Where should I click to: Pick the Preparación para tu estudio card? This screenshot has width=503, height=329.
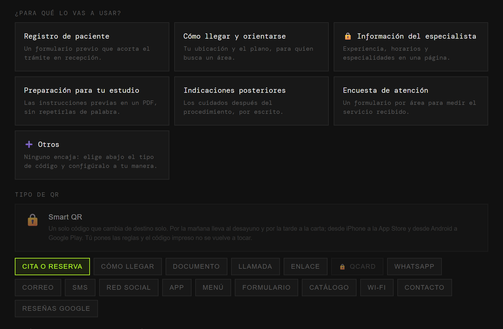(x=92, y=101)
